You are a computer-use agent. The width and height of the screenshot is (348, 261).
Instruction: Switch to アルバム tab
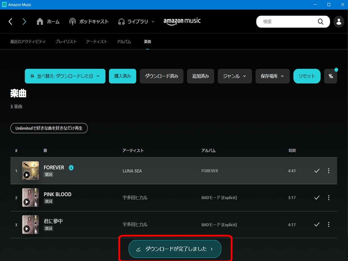click(124, 41)
